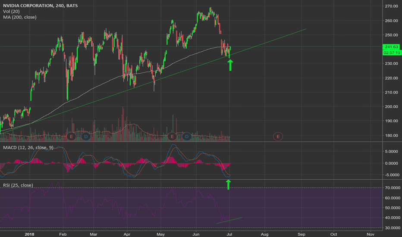Screen dimensions: 402x237
Task: Click the 2018 label on time axis
Action: 29,234
